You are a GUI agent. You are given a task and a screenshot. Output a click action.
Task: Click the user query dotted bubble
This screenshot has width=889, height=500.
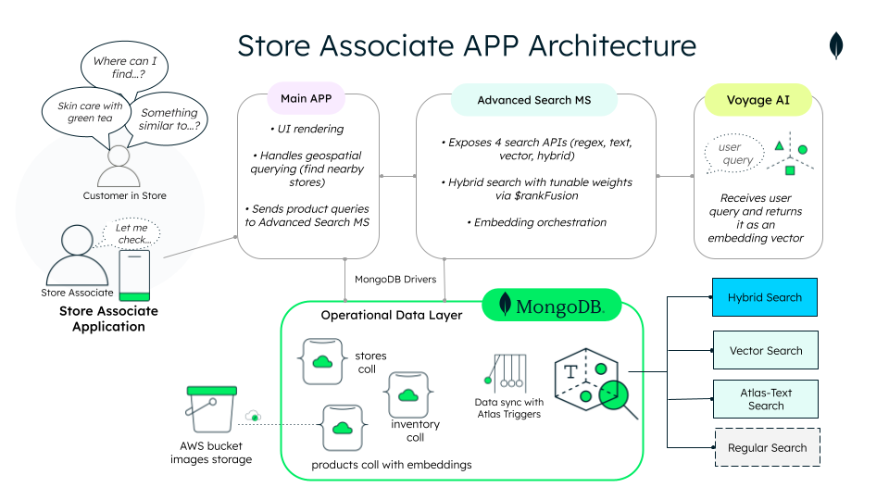[734, 154]
